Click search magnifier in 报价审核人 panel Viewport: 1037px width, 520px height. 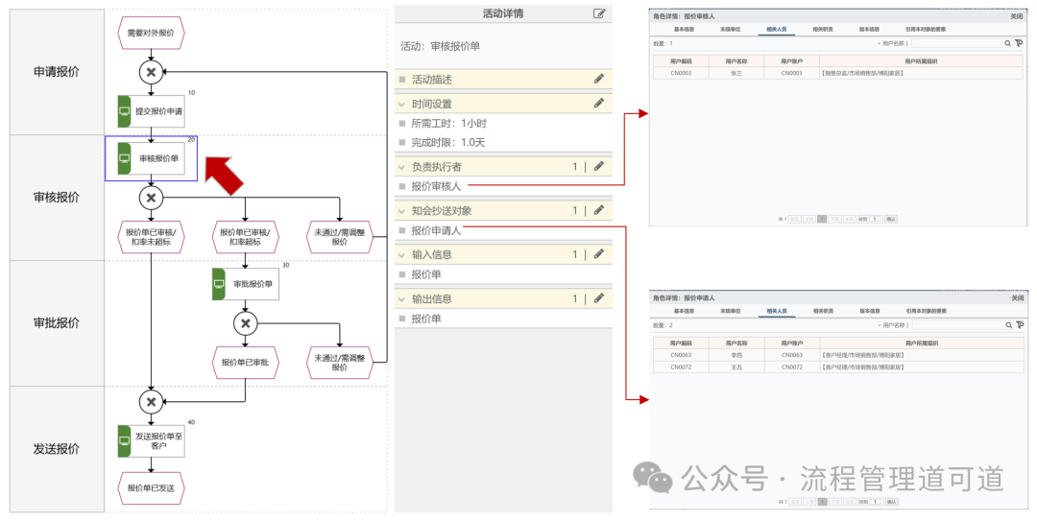coord(1007,43)
